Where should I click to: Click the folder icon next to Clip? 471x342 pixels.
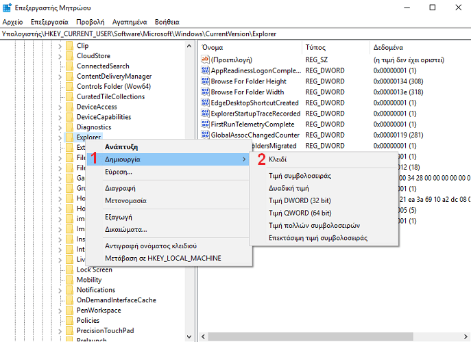tap(69, 46)
